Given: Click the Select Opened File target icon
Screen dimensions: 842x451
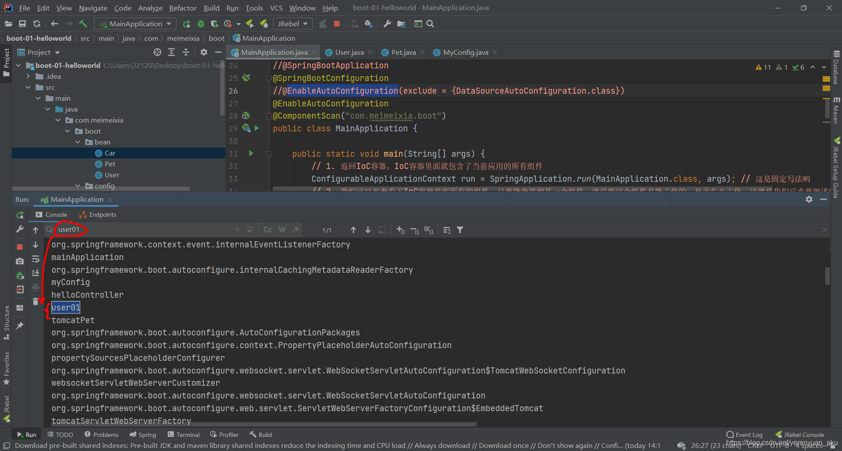Looking at the screenshot, I should [157, 52].
